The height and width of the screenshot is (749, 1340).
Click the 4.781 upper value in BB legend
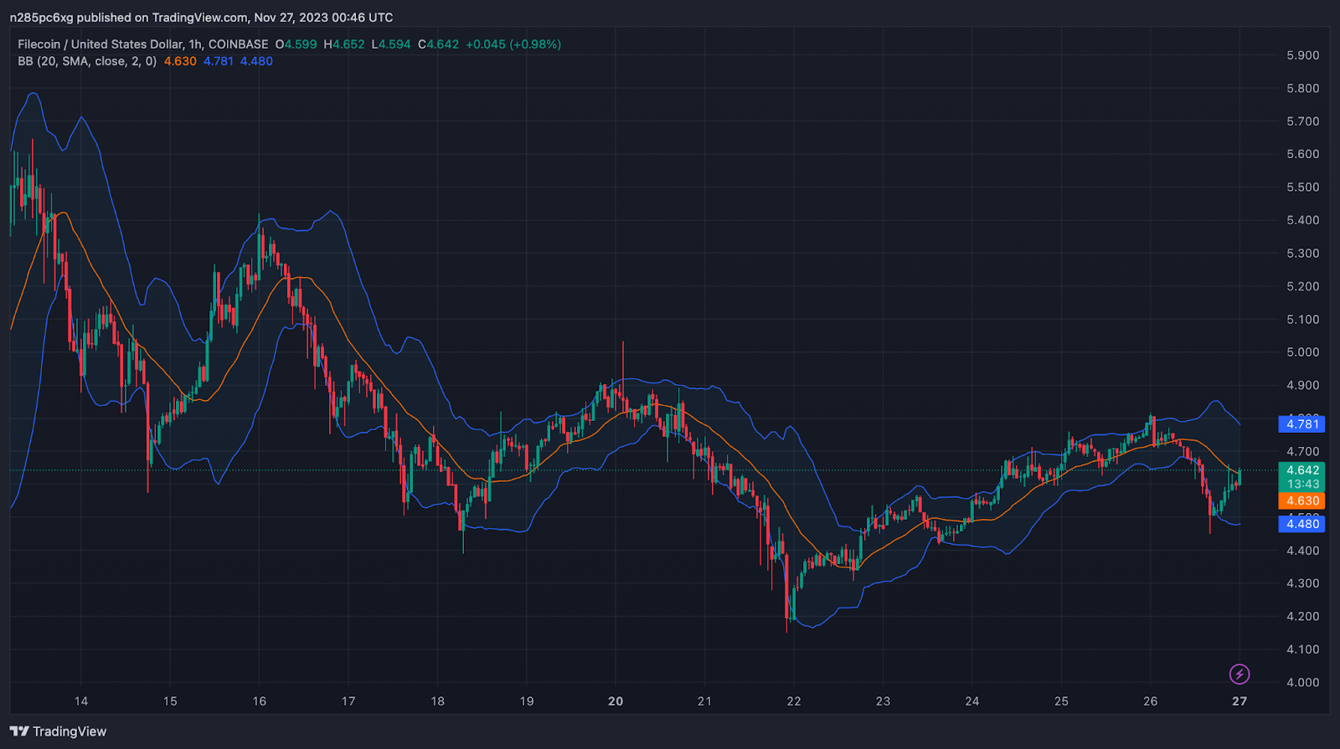219,61
